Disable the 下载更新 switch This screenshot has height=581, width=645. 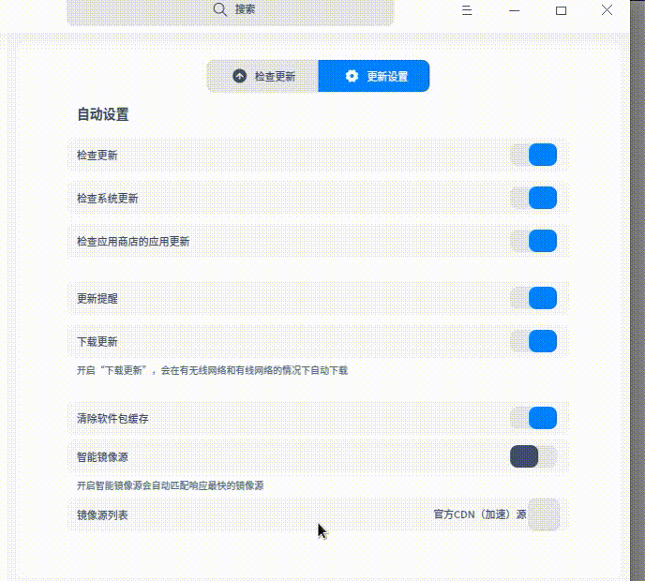(x=533, y=341)
